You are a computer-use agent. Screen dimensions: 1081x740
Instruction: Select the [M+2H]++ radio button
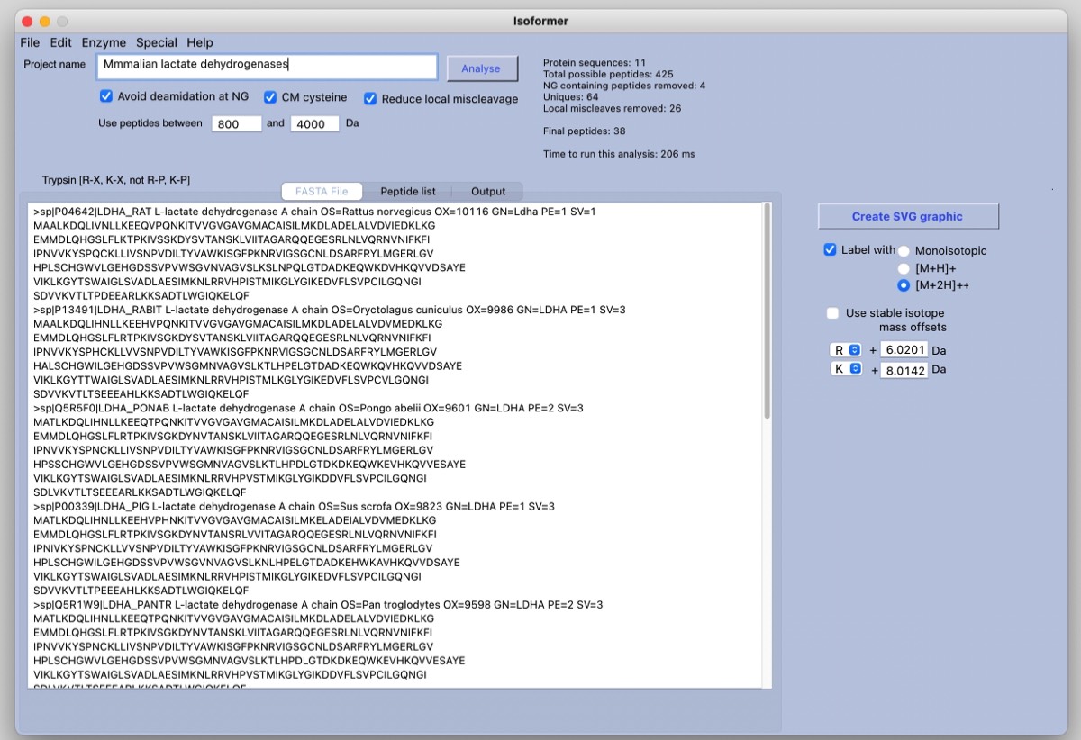click(x=904, y=285)
